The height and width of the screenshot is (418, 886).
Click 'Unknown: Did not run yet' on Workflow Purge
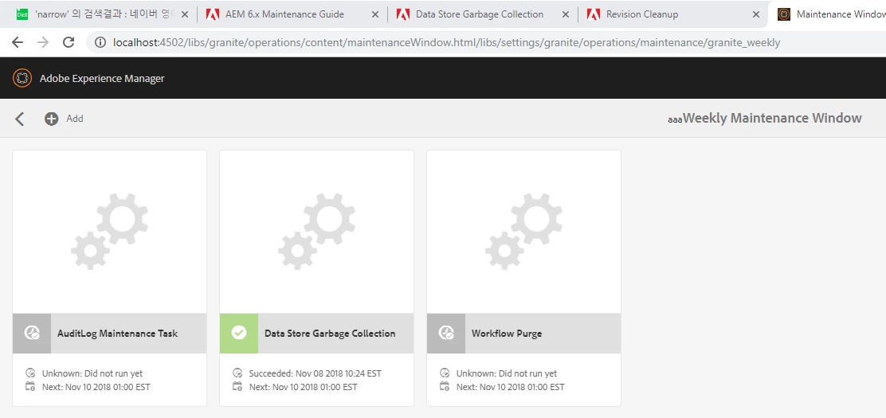[507, 373]
